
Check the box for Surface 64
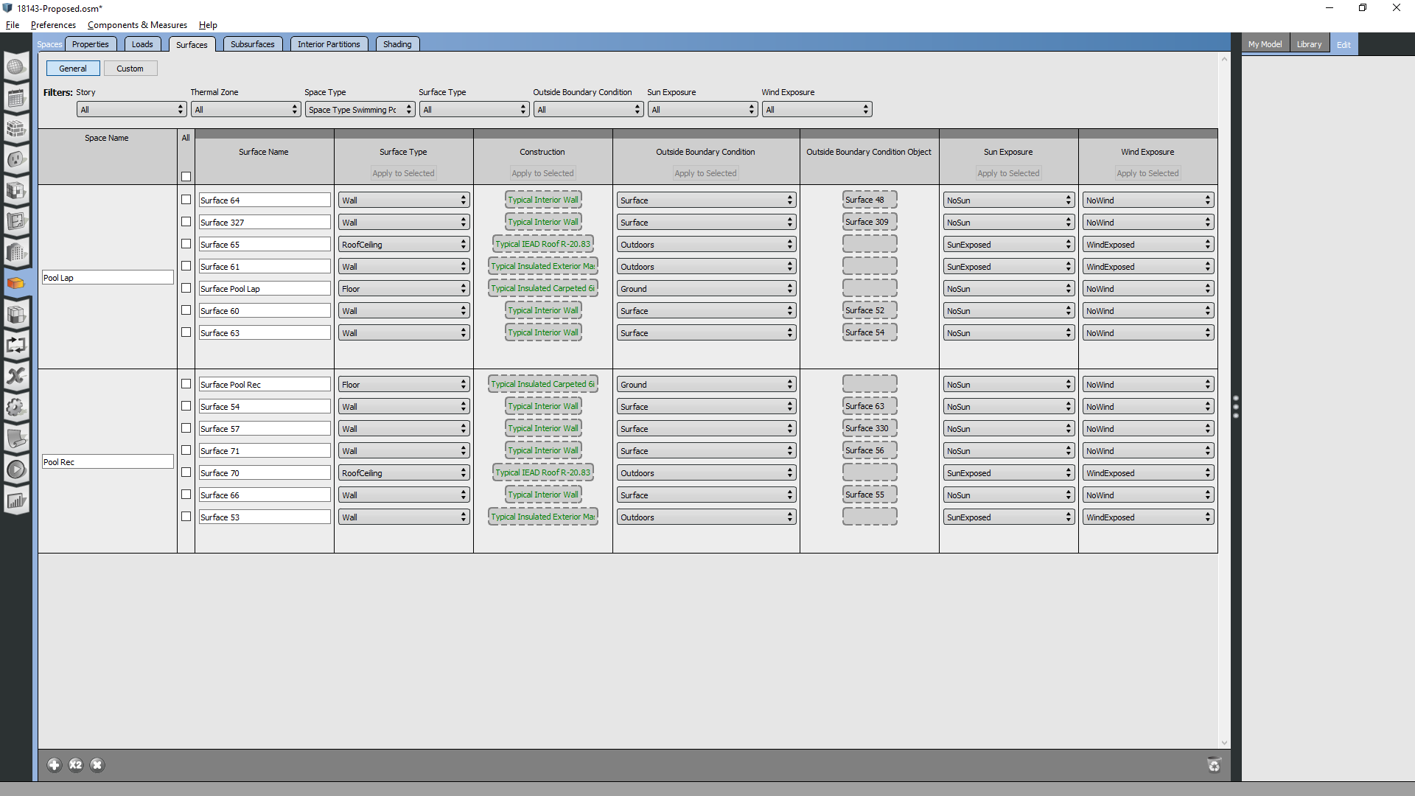pyautogui.click(x=186, y=200)
